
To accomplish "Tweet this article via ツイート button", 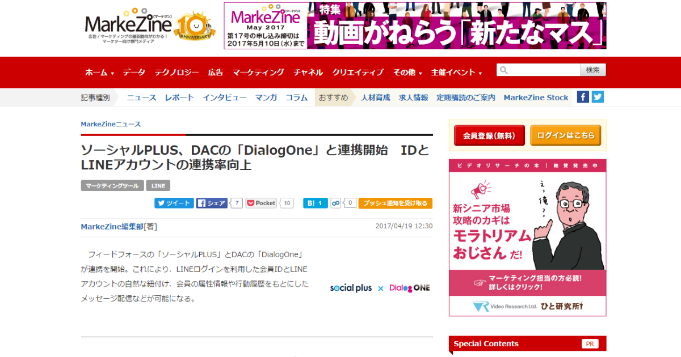I will (x=174, y=203).
